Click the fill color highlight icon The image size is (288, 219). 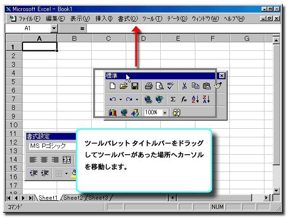tap(74, 173)
